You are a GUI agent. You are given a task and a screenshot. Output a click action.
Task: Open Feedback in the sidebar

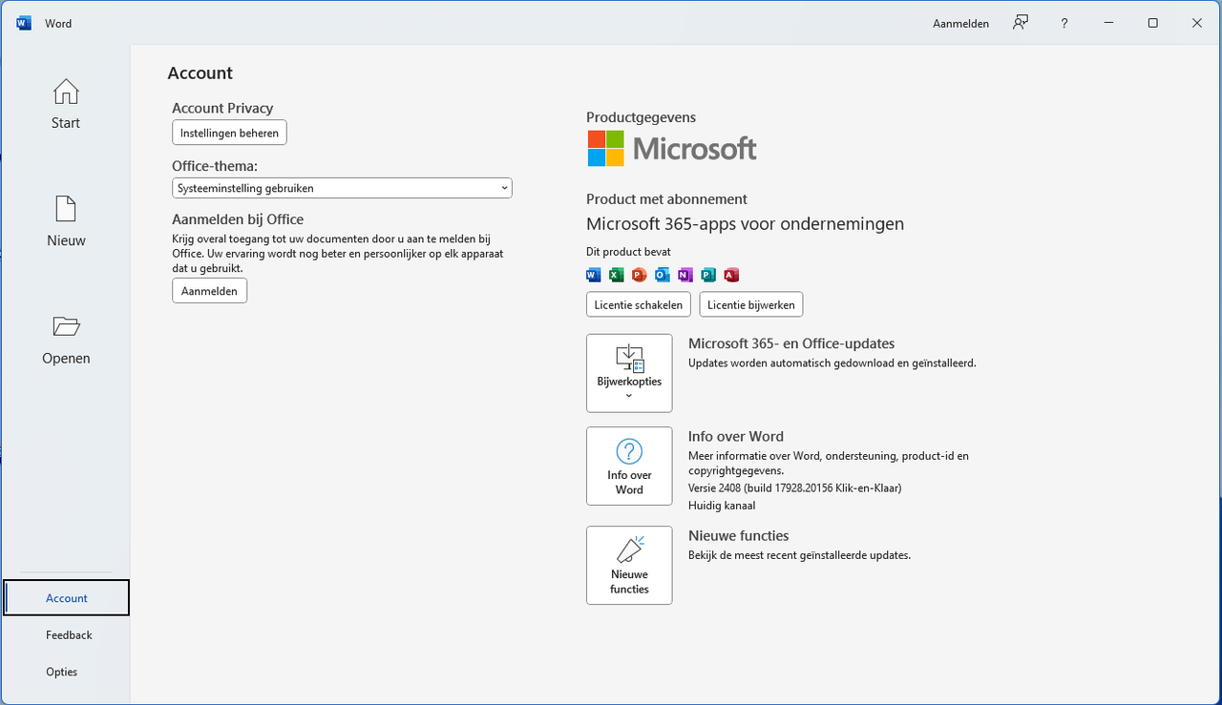pos(67,634)
